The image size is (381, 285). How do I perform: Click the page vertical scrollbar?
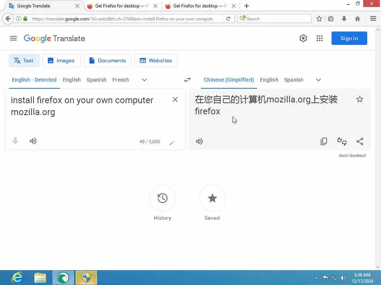378,148
